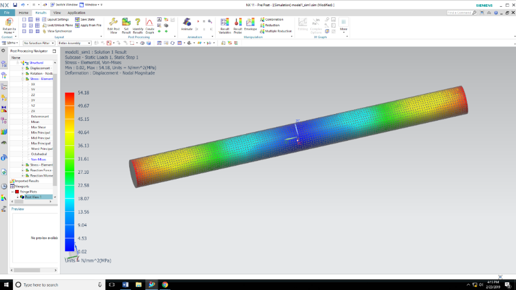Select single-view layout icon
The height and width of the screenshot is (290, 516).
pos(24,20)
